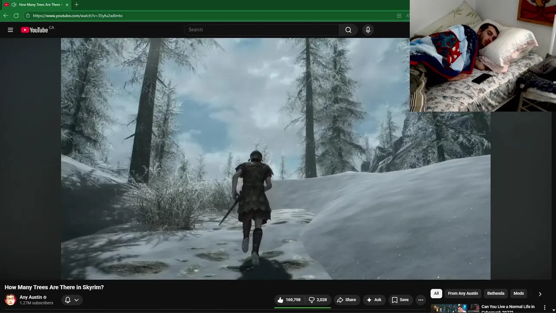Select the Mods filter chip
Viewport: 556px width, 313px height.
point(519,293)
